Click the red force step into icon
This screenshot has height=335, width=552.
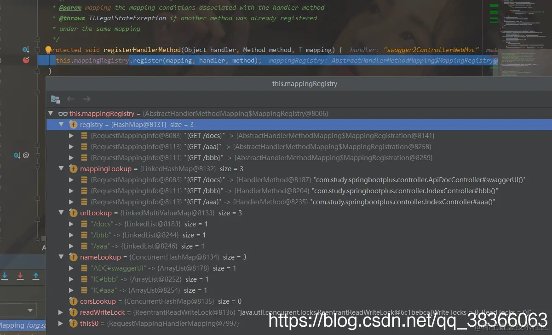tap(20, 276)
